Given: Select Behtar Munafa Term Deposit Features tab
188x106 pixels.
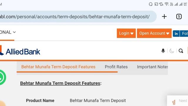Looking at the screenshot, I should [58, 67].
